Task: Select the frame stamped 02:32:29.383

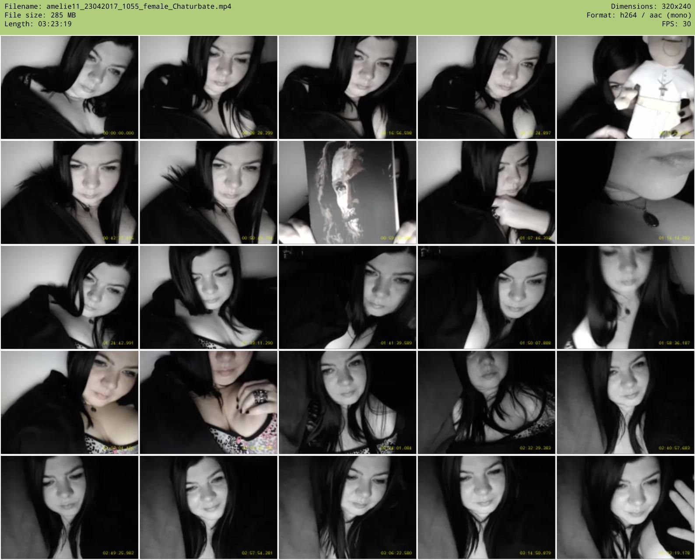Action: 486,402
